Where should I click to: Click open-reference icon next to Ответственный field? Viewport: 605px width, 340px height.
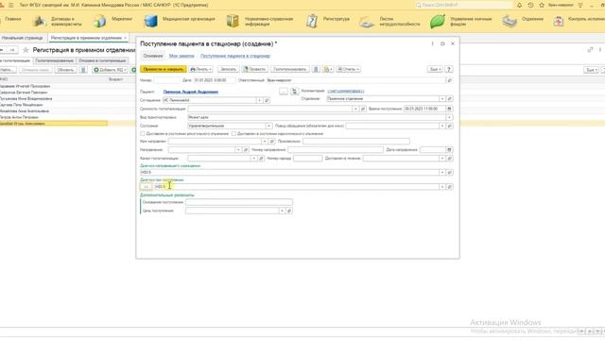tap(450, 80)
